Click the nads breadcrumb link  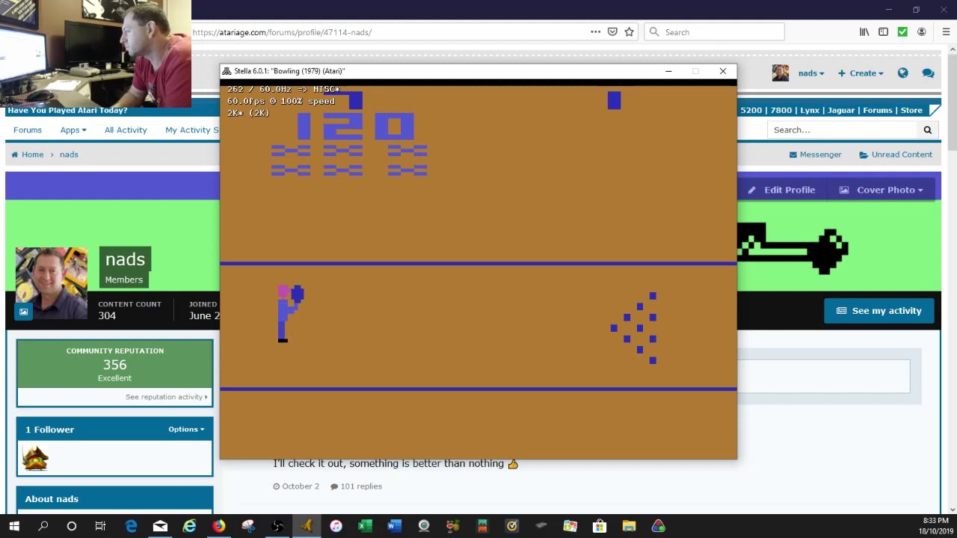(x=69, y=155)
